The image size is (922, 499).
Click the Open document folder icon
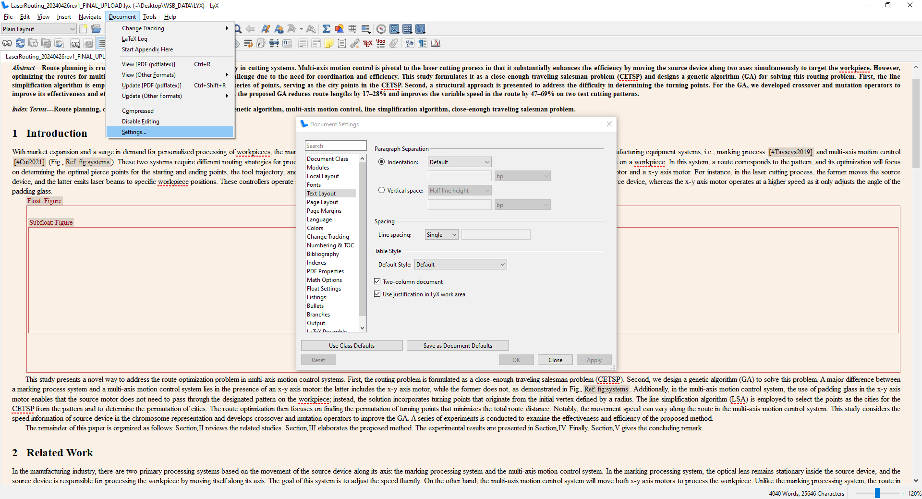point(96,29)
